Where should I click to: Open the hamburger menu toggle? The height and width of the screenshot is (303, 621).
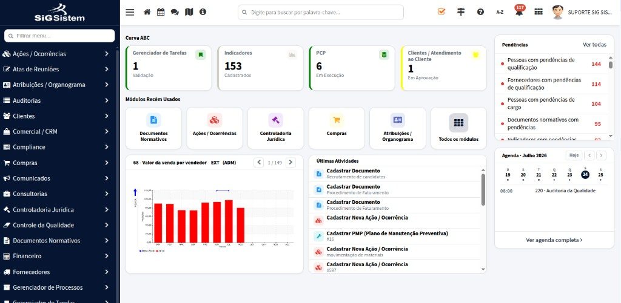pos(130,12)
